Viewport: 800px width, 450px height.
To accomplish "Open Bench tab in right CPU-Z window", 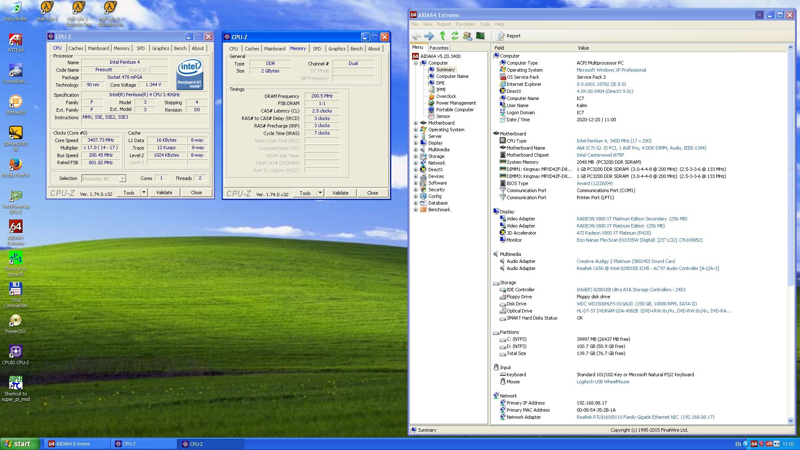I will (356, 49).
